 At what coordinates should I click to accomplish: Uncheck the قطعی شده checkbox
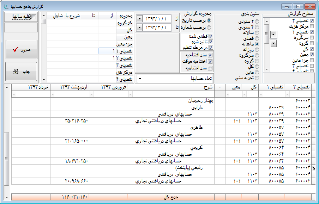(211, 36)
